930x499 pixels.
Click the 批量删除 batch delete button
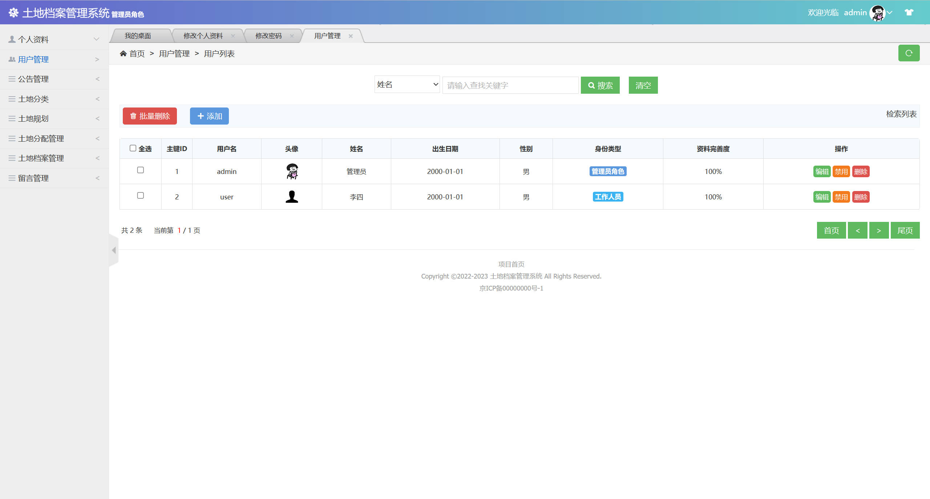pyautogui.click(x=149, y=116)
